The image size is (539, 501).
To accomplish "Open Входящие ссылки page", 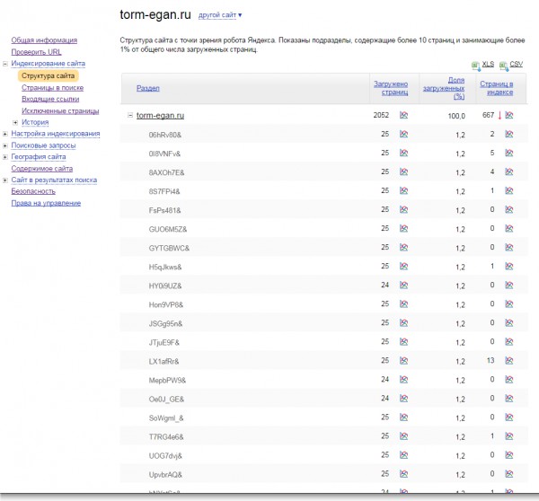I will point(50,99).
